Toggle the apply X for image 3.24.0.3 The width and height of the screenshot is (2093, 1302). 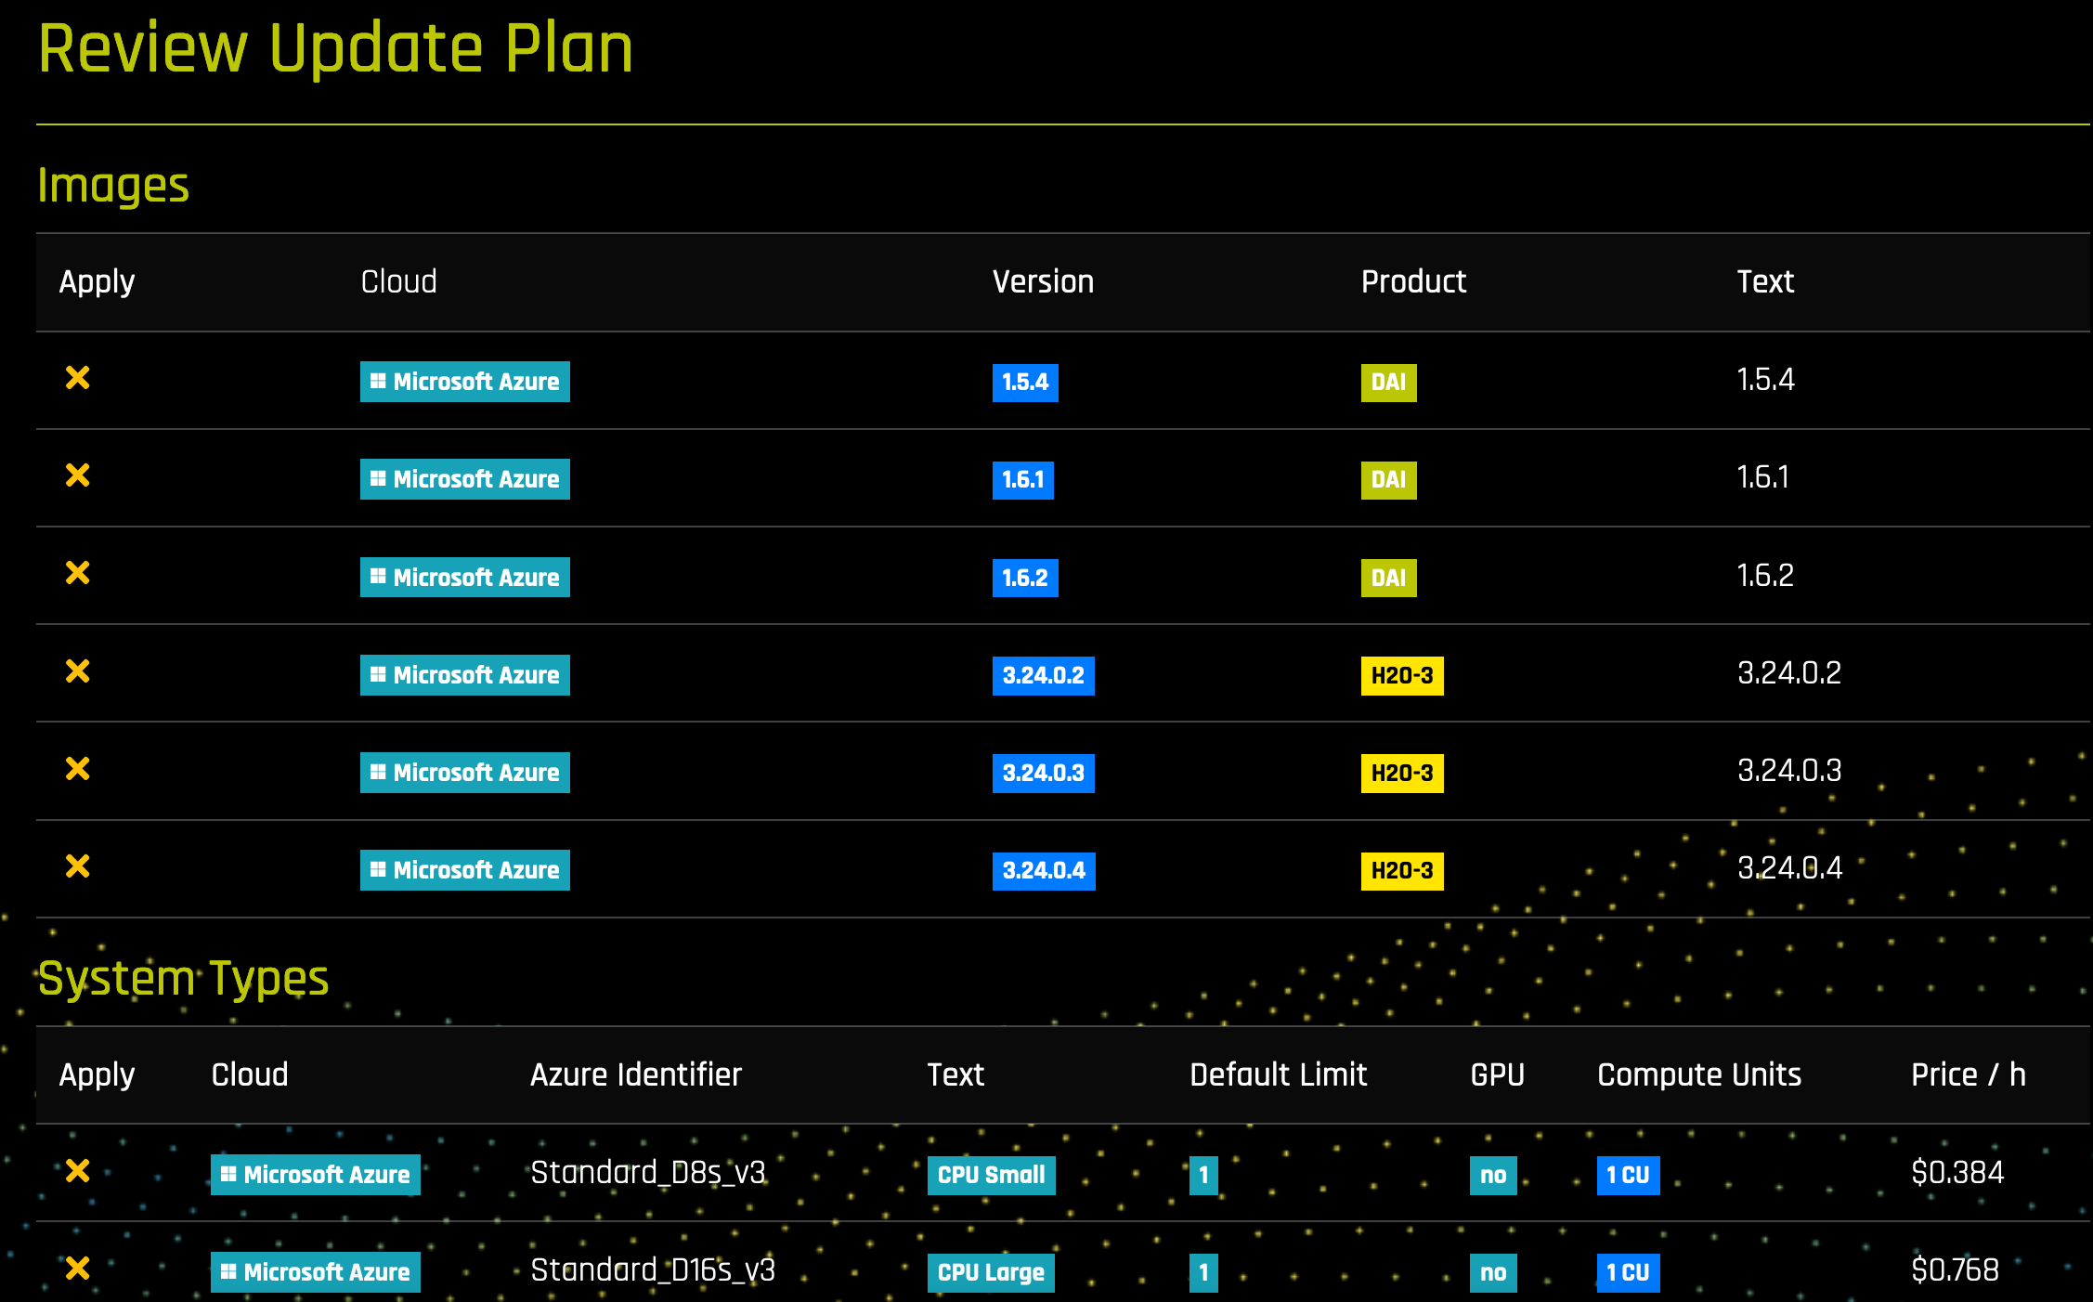pos(78,769)
